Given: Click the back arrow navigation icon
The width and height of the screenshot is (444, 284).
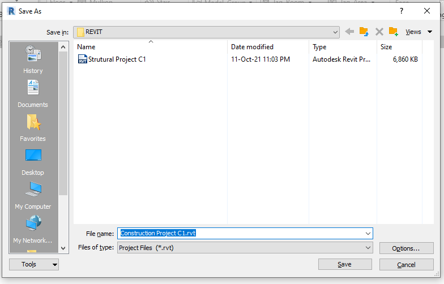Looking at the screenshot, I should (x=349, y=32).
